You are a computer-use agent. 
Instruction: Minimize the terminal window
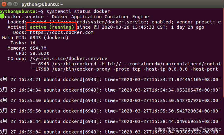(x=10, y=4)
